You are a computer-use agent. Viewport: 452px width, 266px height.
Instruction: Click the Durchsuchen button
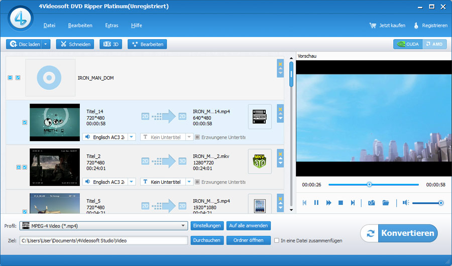[207, 240]
